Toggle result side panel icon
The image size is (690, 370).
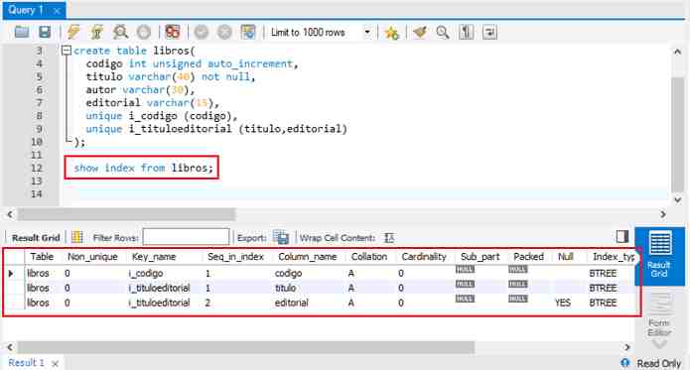point(622,236)
